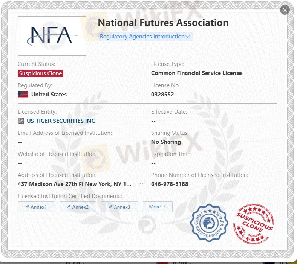Screen dimensions: 297x264
Task: Select phone number 646-978-5188
Action: click(170, 184)
